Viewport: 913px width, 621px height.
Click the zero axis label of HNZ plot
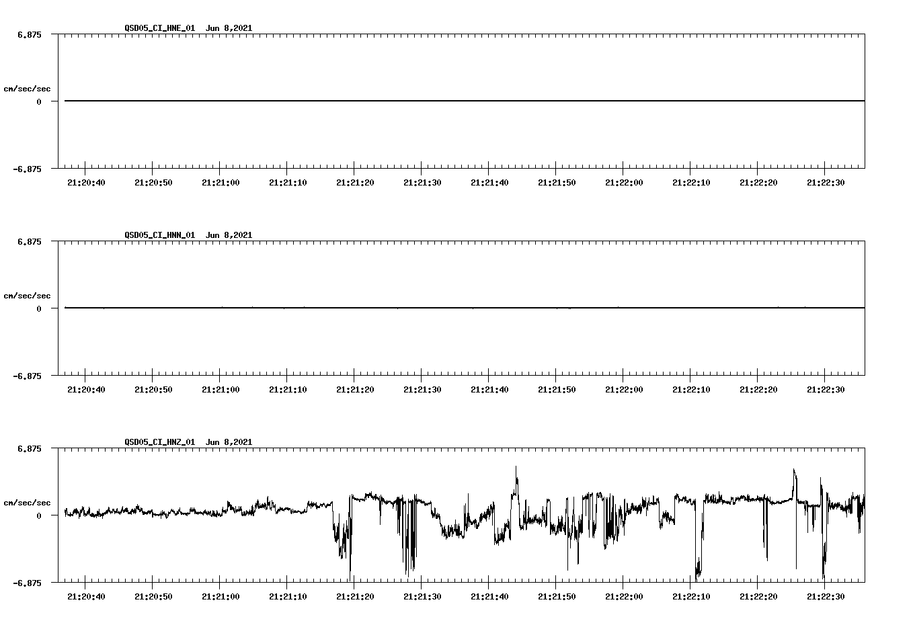pyautogui.click(x=39, y=515)
